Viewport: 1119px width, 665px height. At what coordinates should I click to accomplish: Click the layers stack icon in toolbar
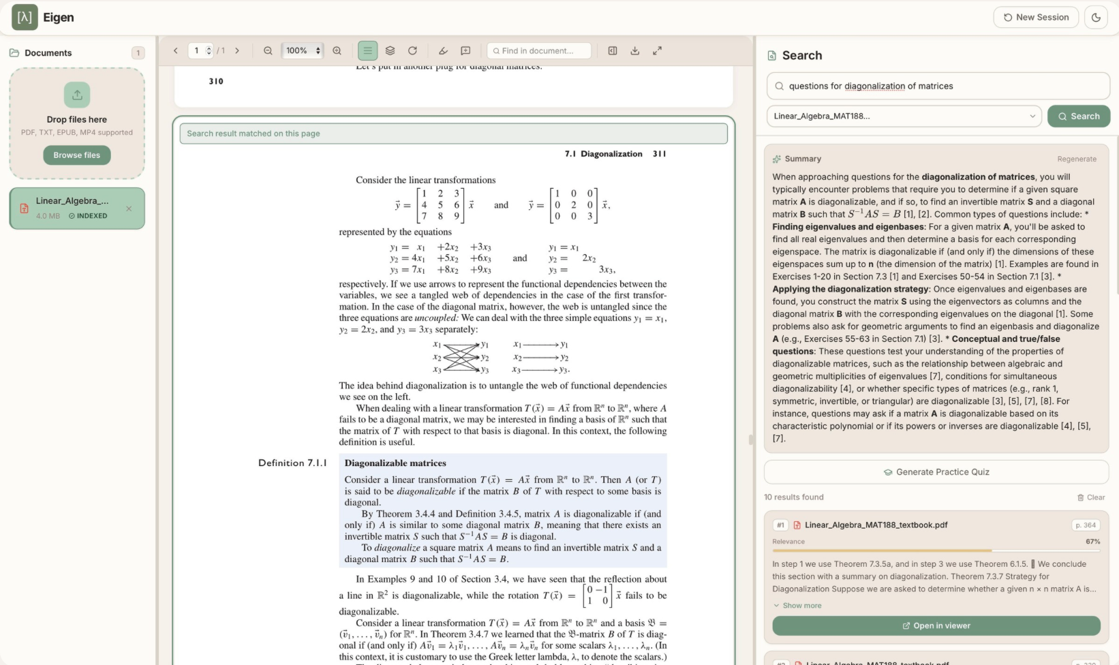(390, 50)
